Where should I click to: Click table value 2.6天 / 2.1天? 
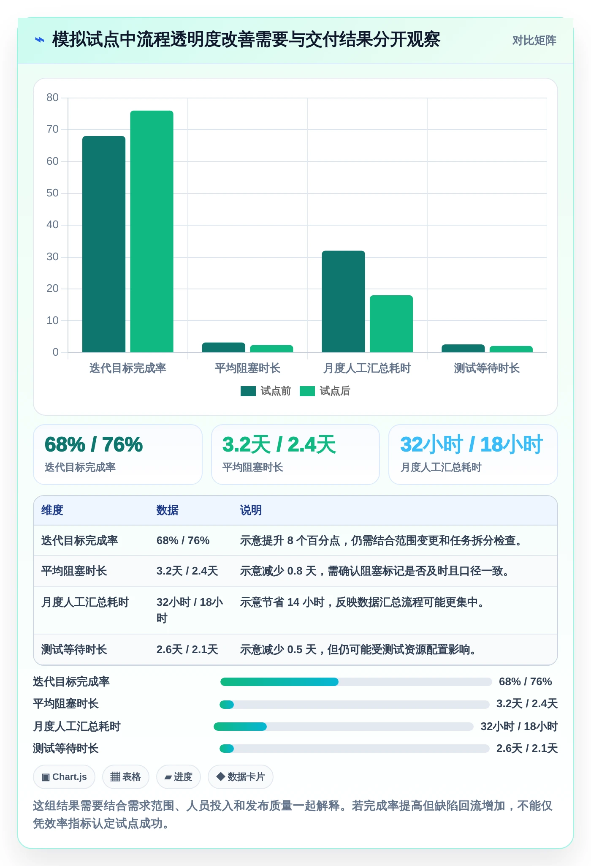point(187,650)
